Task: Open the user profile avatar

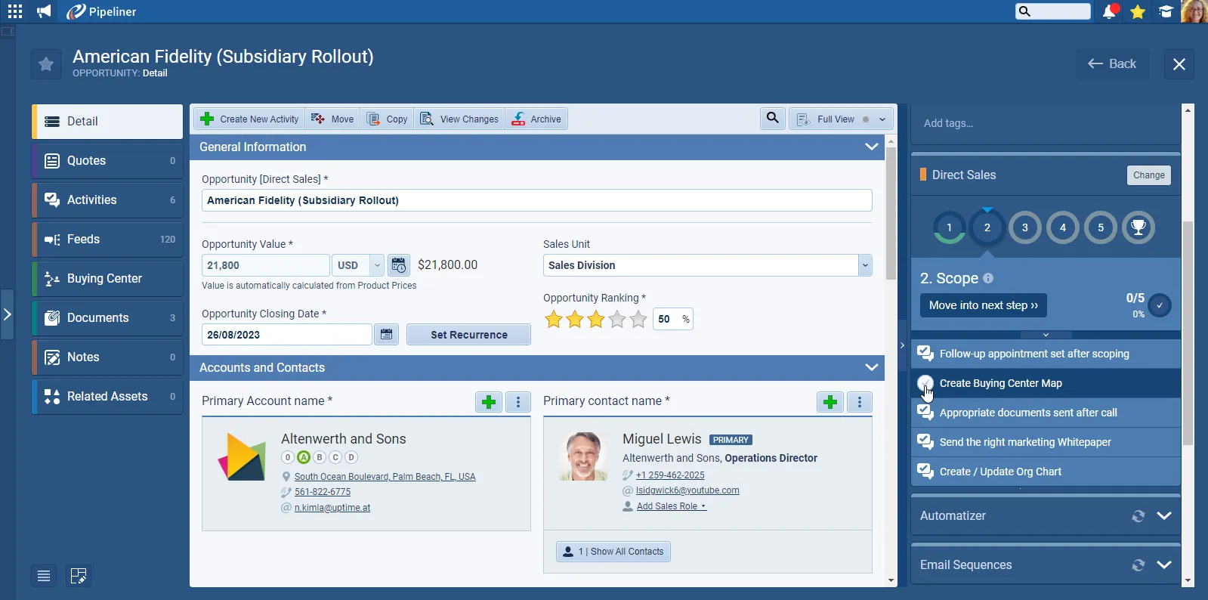Action: 1194,11
